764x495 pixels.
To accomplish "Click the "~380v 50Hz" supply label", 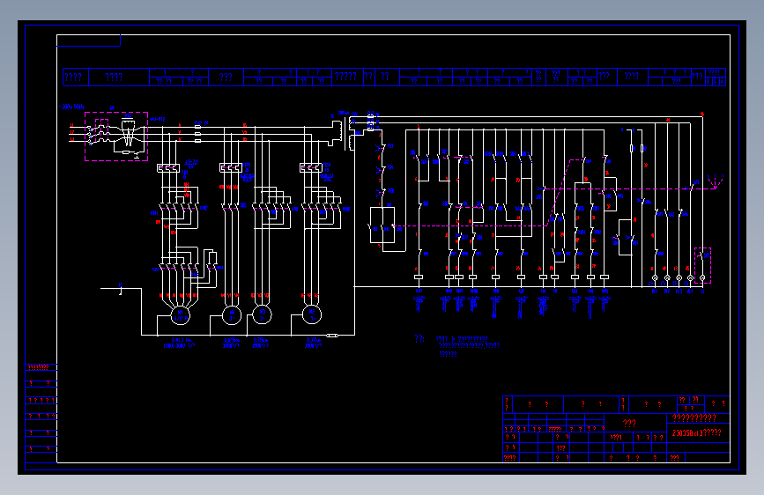I will click(x=71, y=107).
